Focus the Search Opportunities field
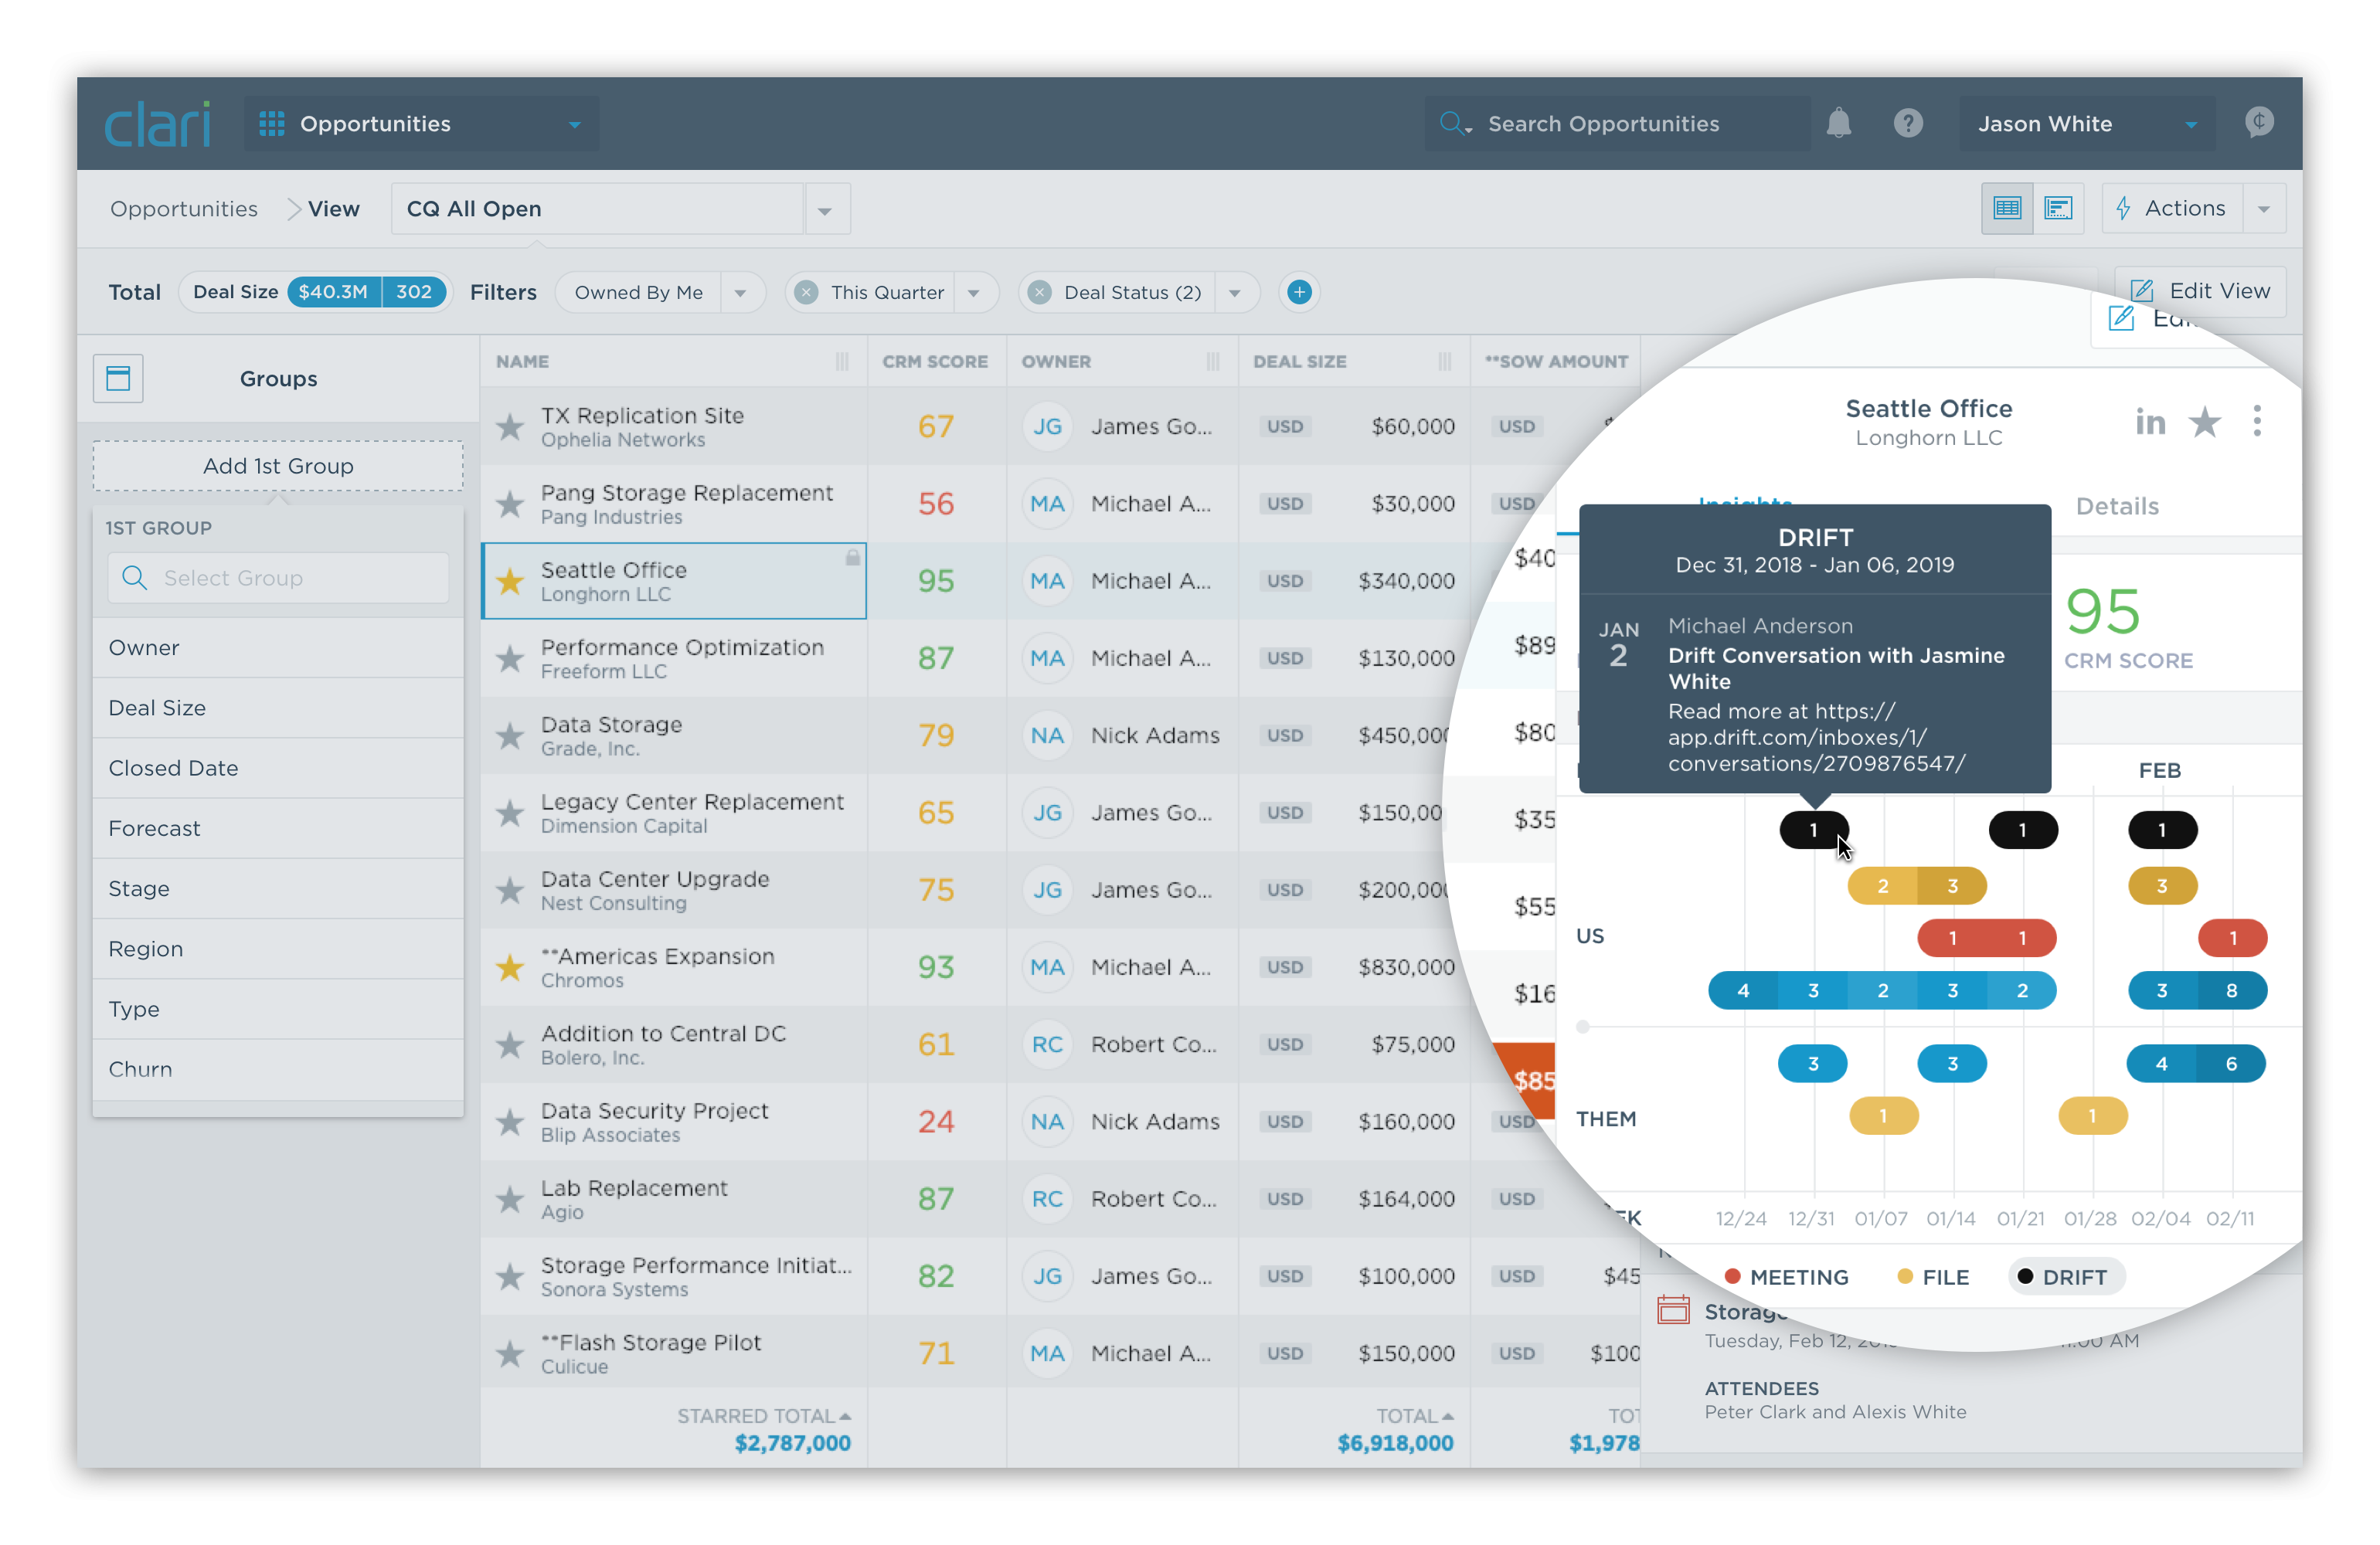 [x=1617, y=124]
